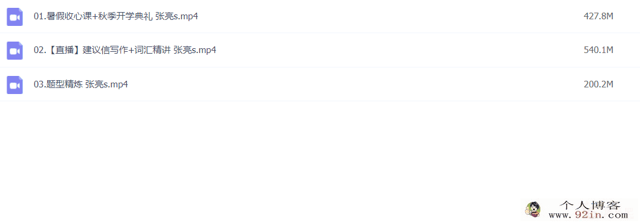Viewport: 640px width, 223px height.
Task: Select the 【直播】 tag in the second row
Action: tap(63, 51)
